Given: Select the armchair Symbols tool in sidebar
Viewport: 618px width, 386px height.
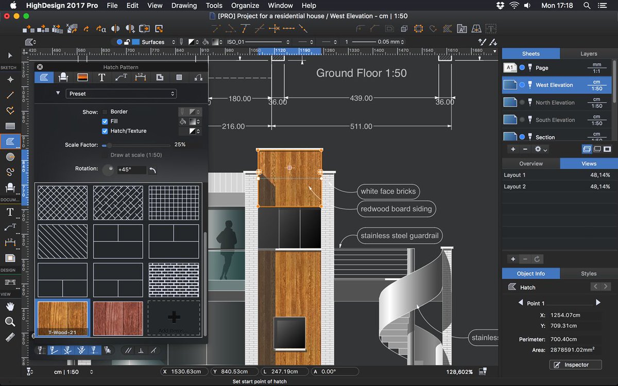Looking at the screenshot, I should [x=10, y=187].
